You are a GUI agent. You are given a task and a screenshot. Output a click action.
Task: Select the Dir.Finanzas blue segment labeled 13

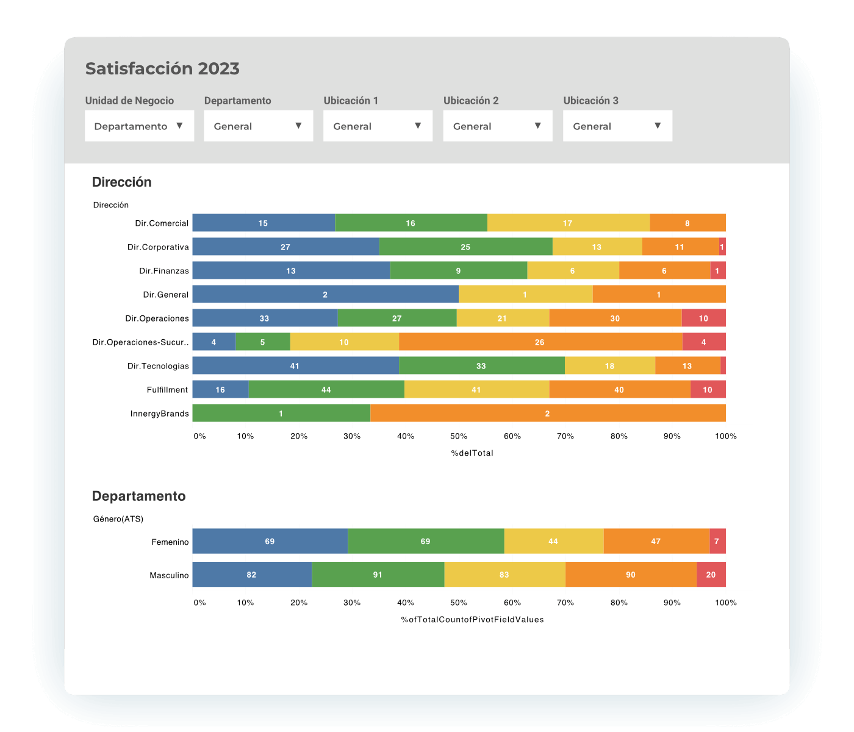click(x=291, y=270)
